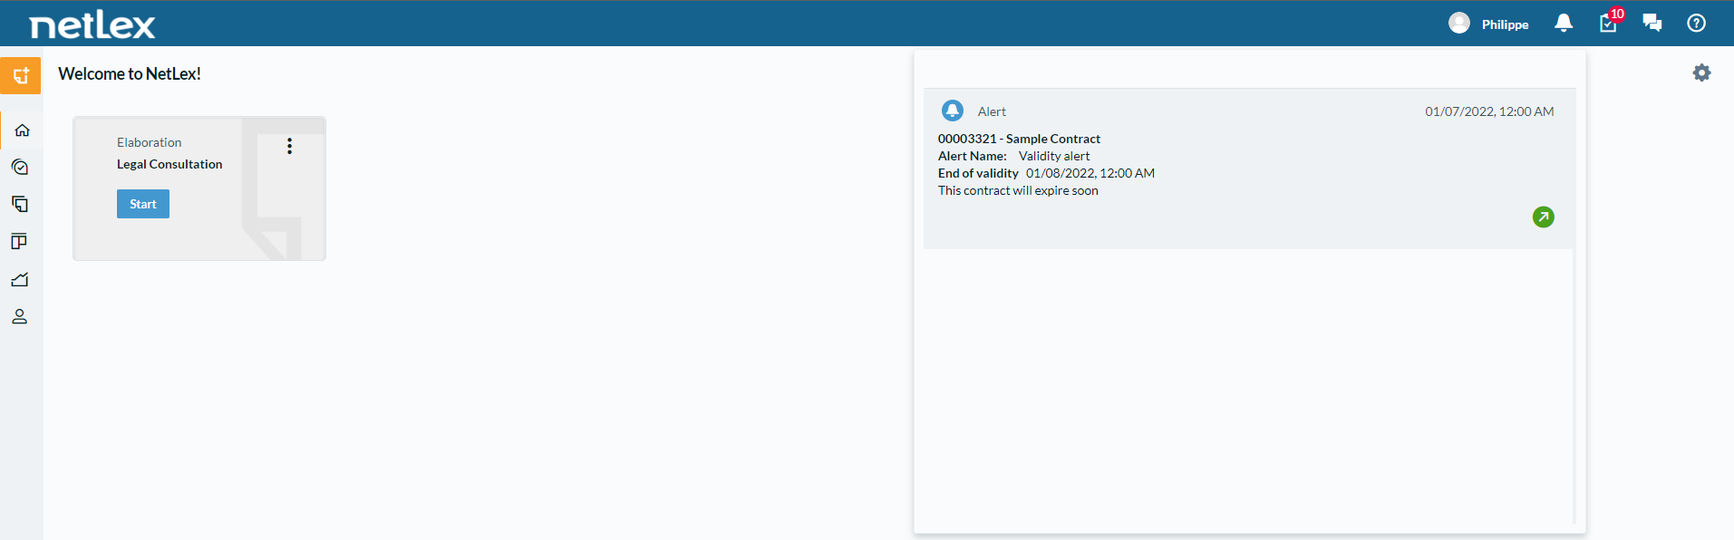Open the search sidebar icon

pyautogui.click(x=20, y=168)
